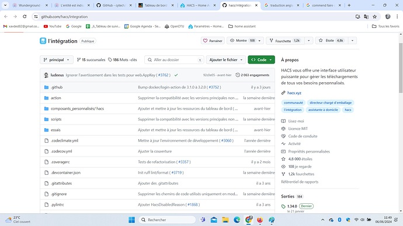Open pull request #3762 link
Screen dimensions: 403x226
coord(163,75)
